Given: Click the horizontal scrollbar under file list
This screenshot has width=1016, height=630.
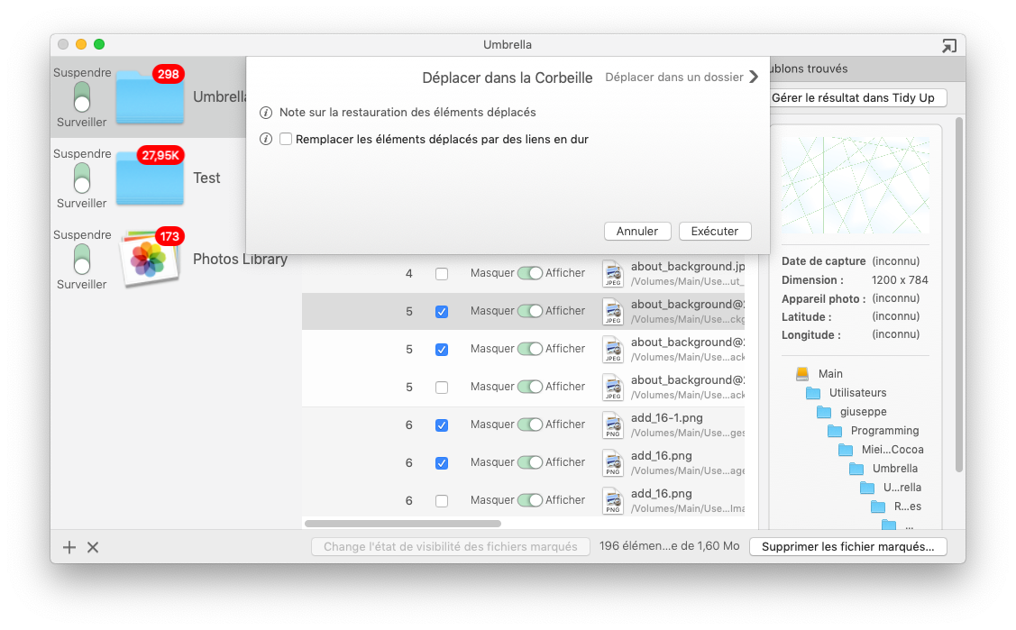Looking at the screenshot, I should pyautogui.click(x=403, y=523).
